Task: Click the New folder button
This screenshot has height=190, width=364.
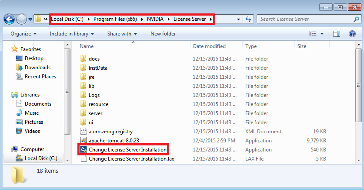Action: [x=163, y=34]
